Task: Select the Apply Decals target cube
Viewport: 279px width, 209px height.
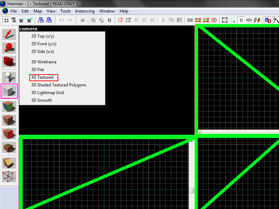Action: pyautogui.click(x=9, y=134)
